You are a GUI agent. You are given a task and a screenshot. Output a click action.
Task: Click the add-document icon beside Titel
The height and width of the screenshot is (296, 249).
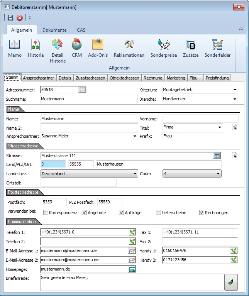point(234,127)
